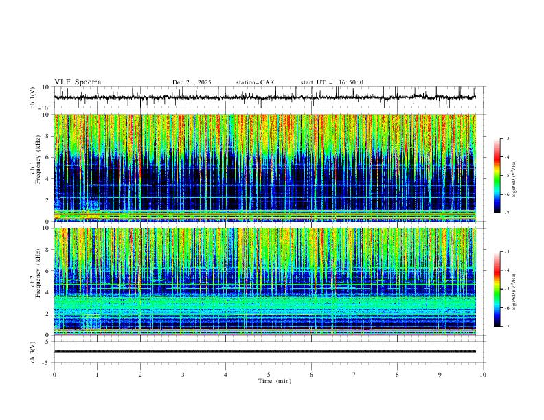Click the ch.2 Frequency (kHz) axis label
Viewport: 544px width, 420px height.
[38, 272]
